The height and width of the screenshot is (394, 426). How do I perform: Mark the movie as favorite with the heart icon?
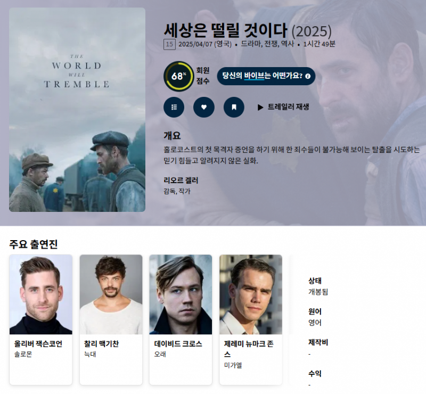204,107
